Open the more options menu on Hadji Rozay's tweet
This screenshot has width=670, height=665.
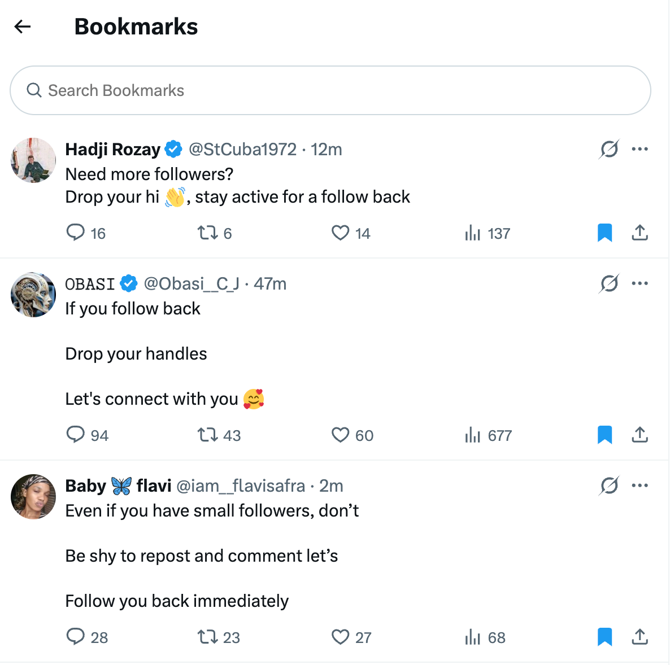640,148
